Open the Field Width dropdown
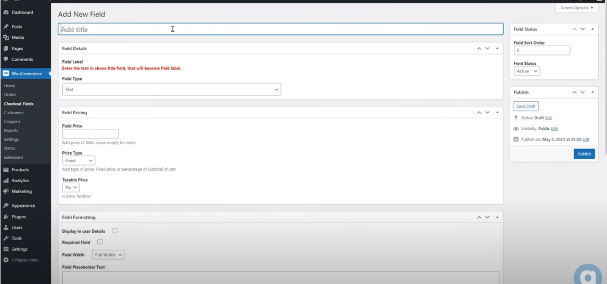The width and height of the screenshot is (607, 284). [x=108, y=254]
